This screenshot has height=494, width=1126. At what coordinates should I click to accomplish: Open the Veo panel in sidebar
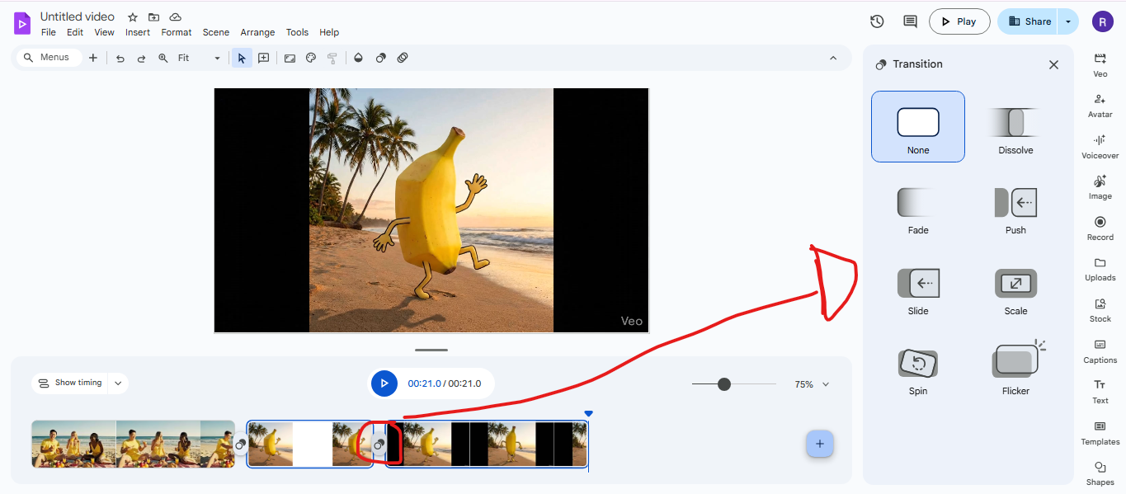pos(1100,64)
